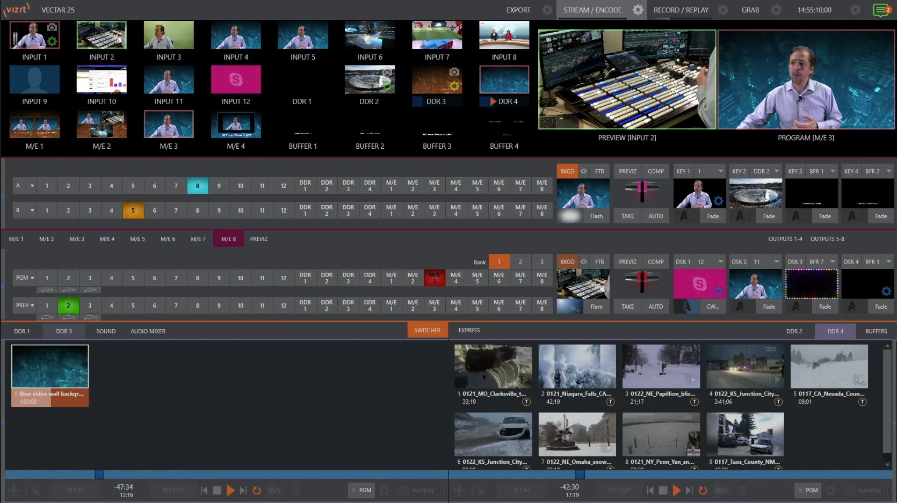Open Stream / Encode settings gear

(638, 10)
